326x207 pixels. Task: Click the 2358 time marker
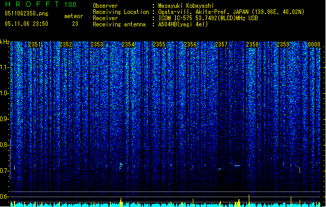[x=252, y=45]
